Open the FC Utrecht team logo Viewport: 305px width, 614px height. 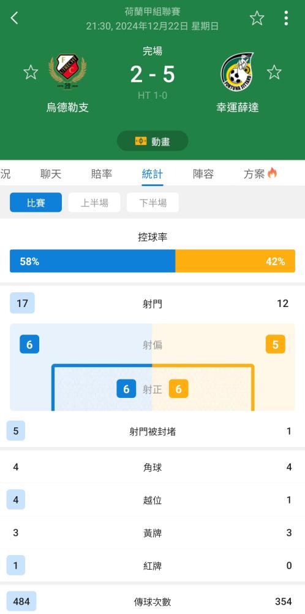[67, 74]
